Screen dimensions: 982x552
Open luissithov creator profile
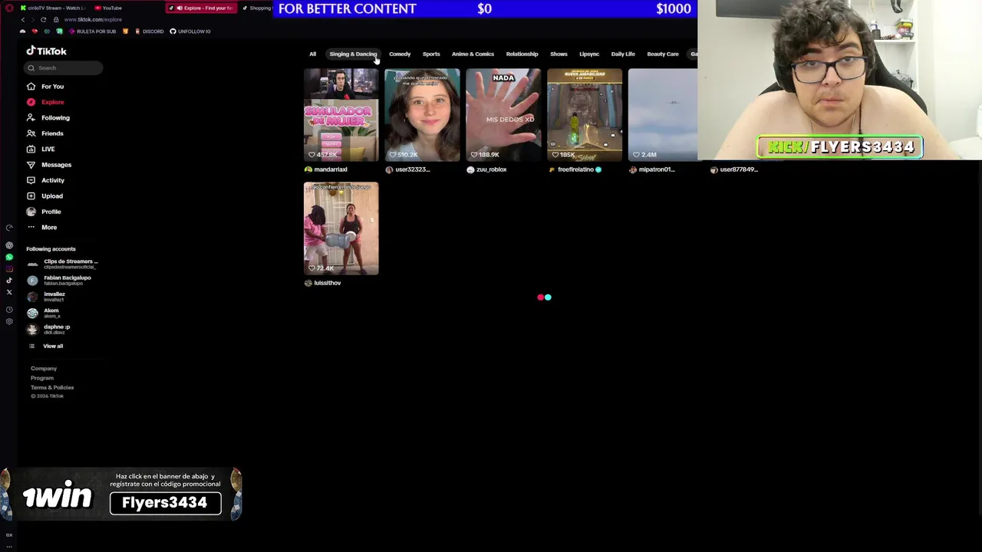(323, 283)
